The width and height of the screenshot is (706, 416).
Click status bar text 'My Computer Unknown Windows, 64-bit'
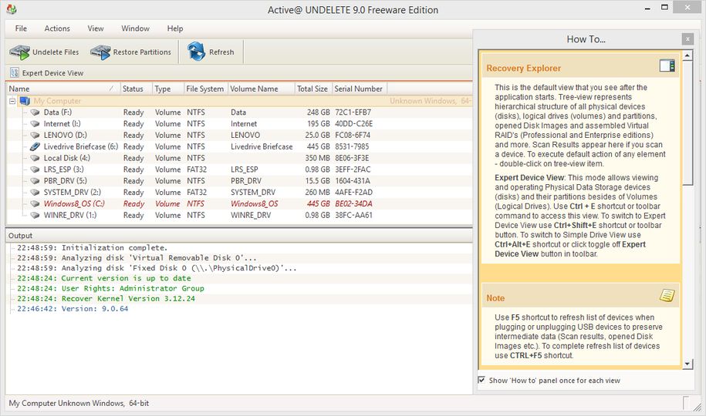(79, 404)
